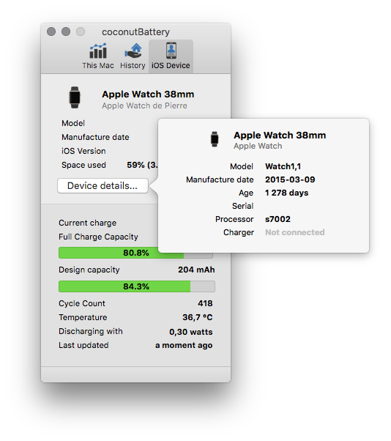This screenshot has width=391, height=441.
Task: Select the iOS Device toolbar icon
Action: coord(171,51)
